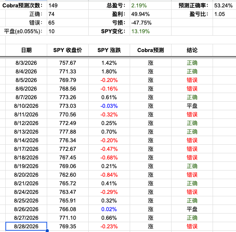Select closing price 769.35
This screenshot has width=236, height=232.
68,226
